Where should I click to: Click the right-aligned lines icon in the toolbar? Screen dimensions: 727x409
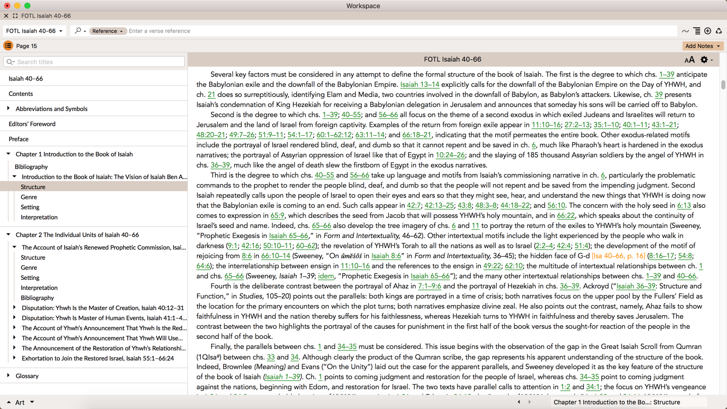[x=697, y=31]
